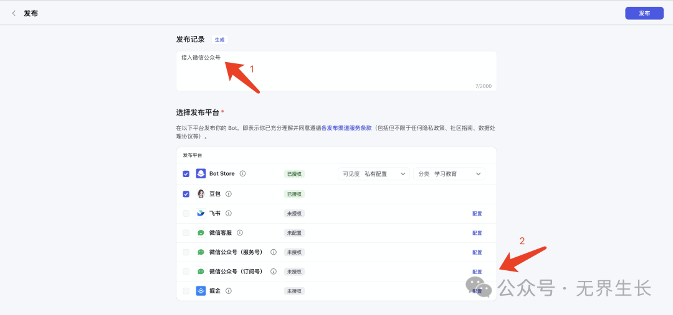Click the 发布 button at top right
This screenshot has height=315, width=673.
[644, 13]
